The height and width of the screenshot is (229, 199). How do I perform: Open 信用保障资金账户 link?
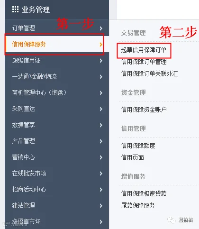click(x=144, y=110)
